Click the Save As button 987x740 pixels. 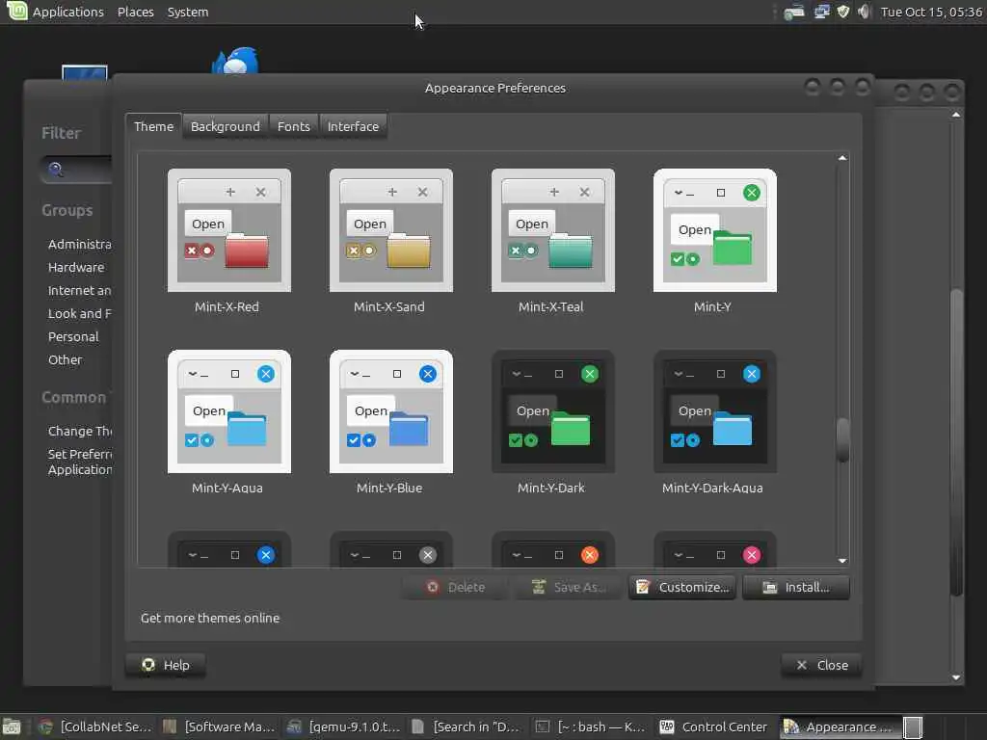[x=568, y=587]
